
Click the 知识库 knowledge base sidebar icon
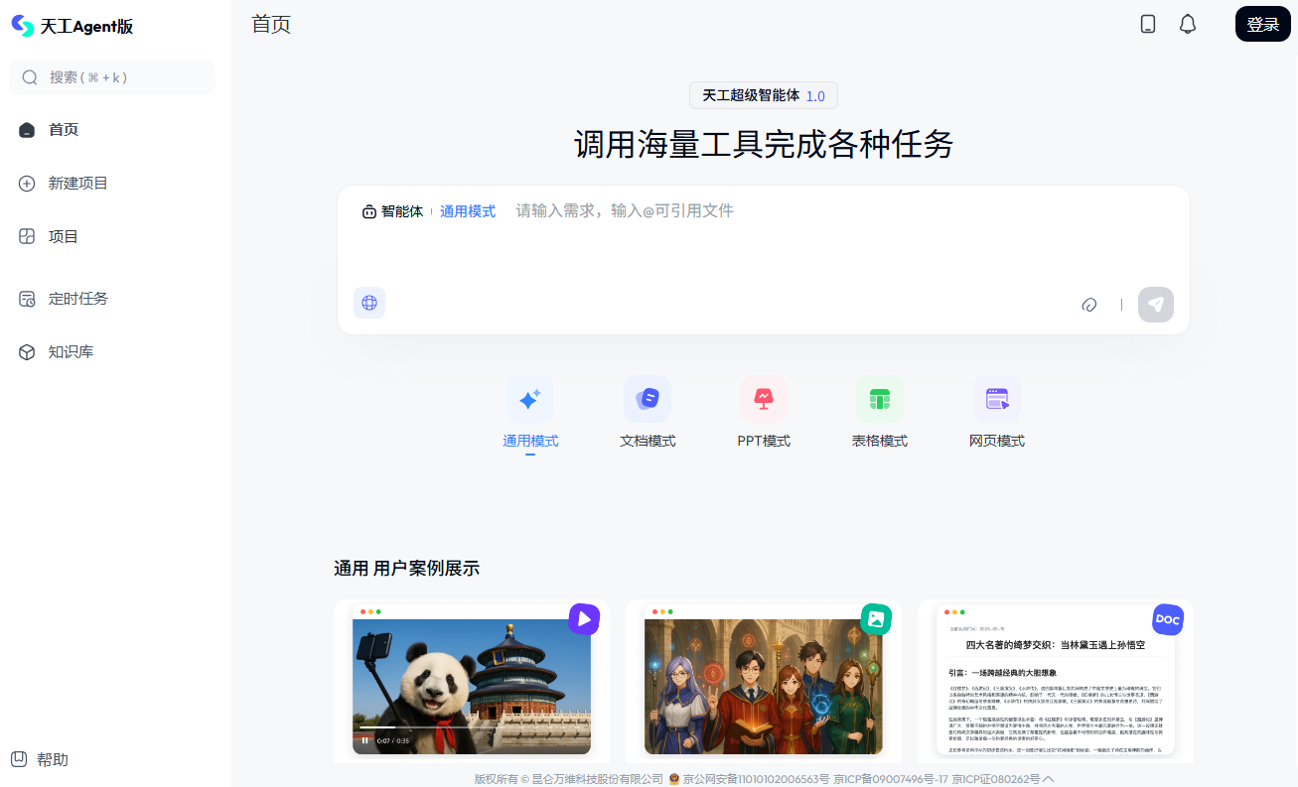[x=26, y=350]
